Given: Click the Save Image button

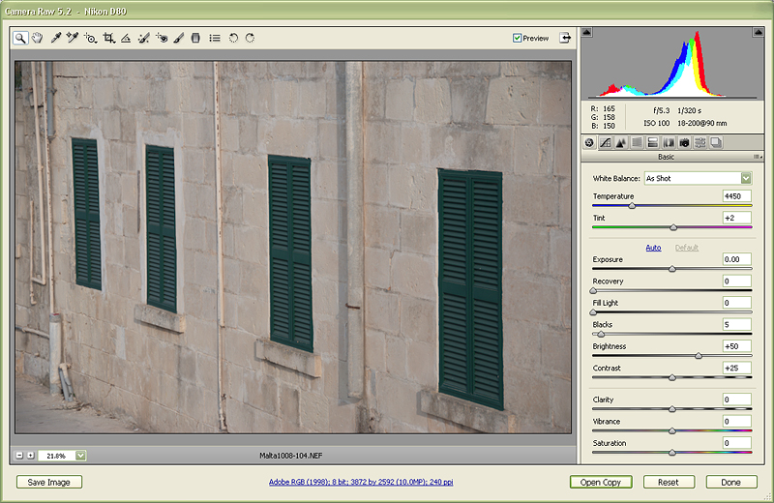Looking at the screenshot, I should click(x=49, y=482).
